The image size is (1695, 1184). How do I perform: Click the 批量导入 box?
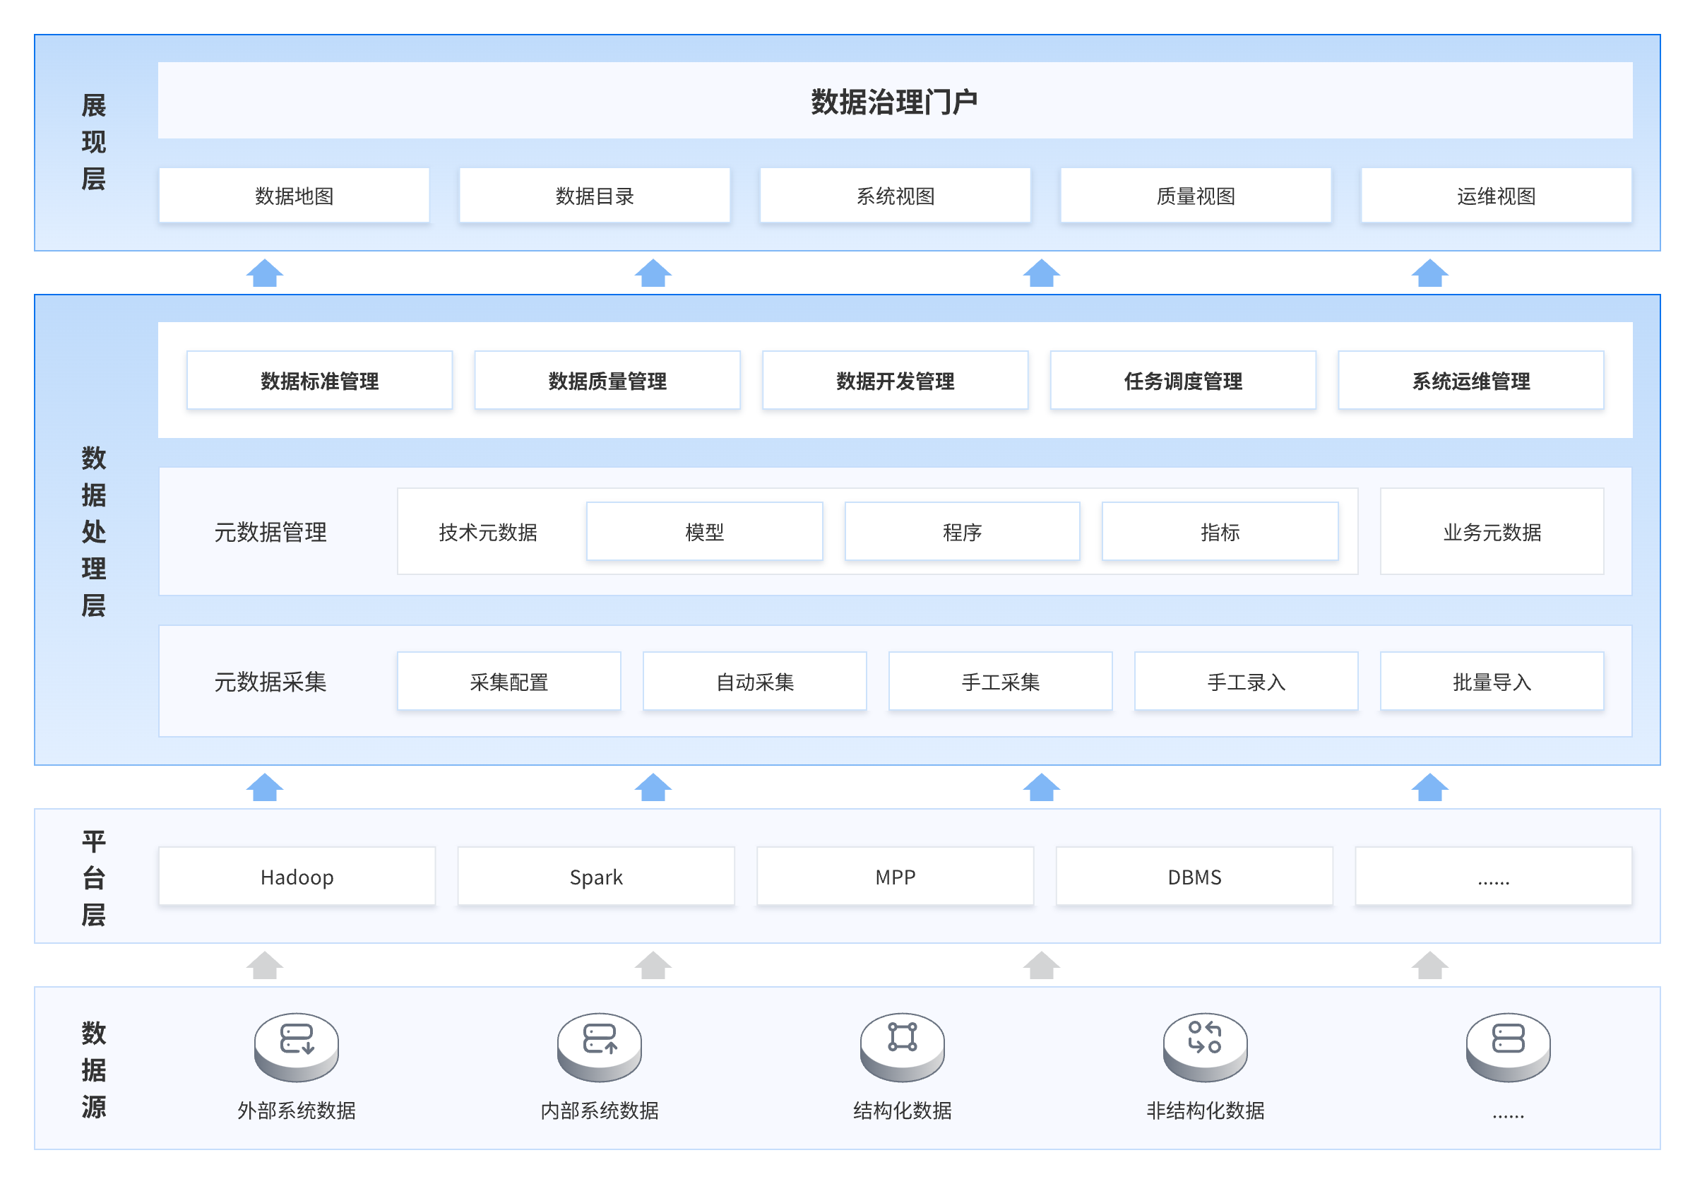1491,681
